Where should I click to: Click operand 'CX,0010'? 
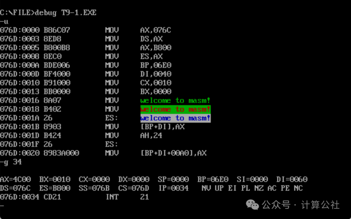point(156,83)
